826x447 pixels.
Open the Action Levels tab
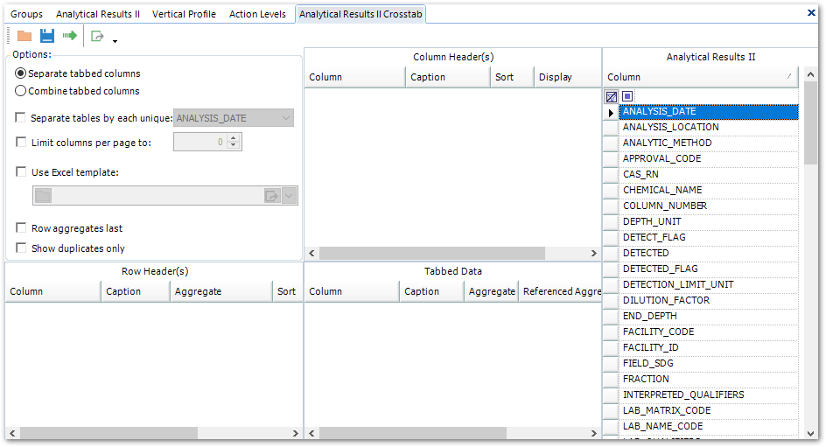(x=257, y=14)
